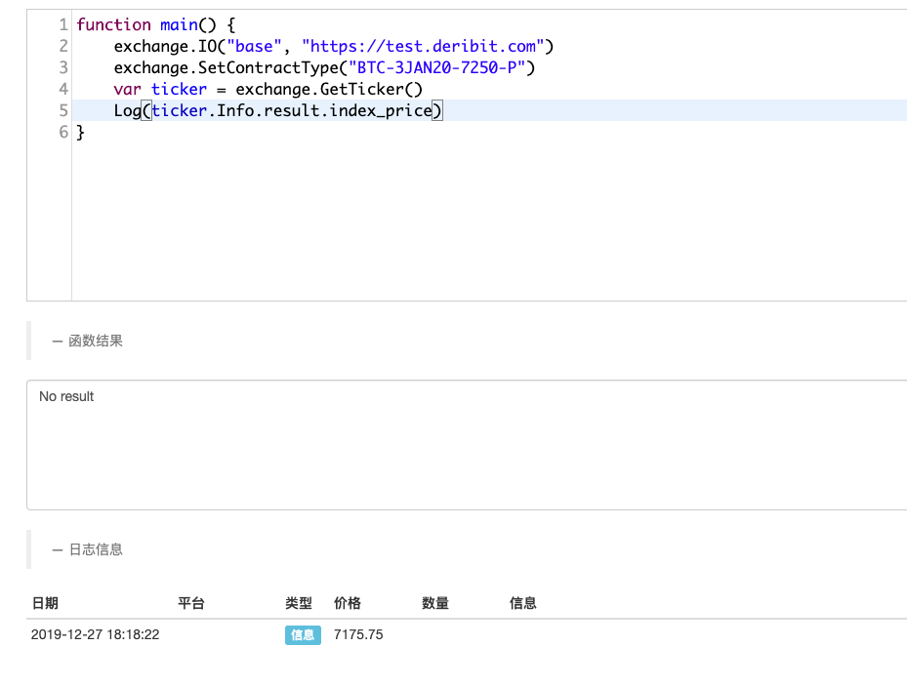Viewport: 907px width, 687px height.
Task: Click line number 1 in the editor gutter
Action: (63, 24)
